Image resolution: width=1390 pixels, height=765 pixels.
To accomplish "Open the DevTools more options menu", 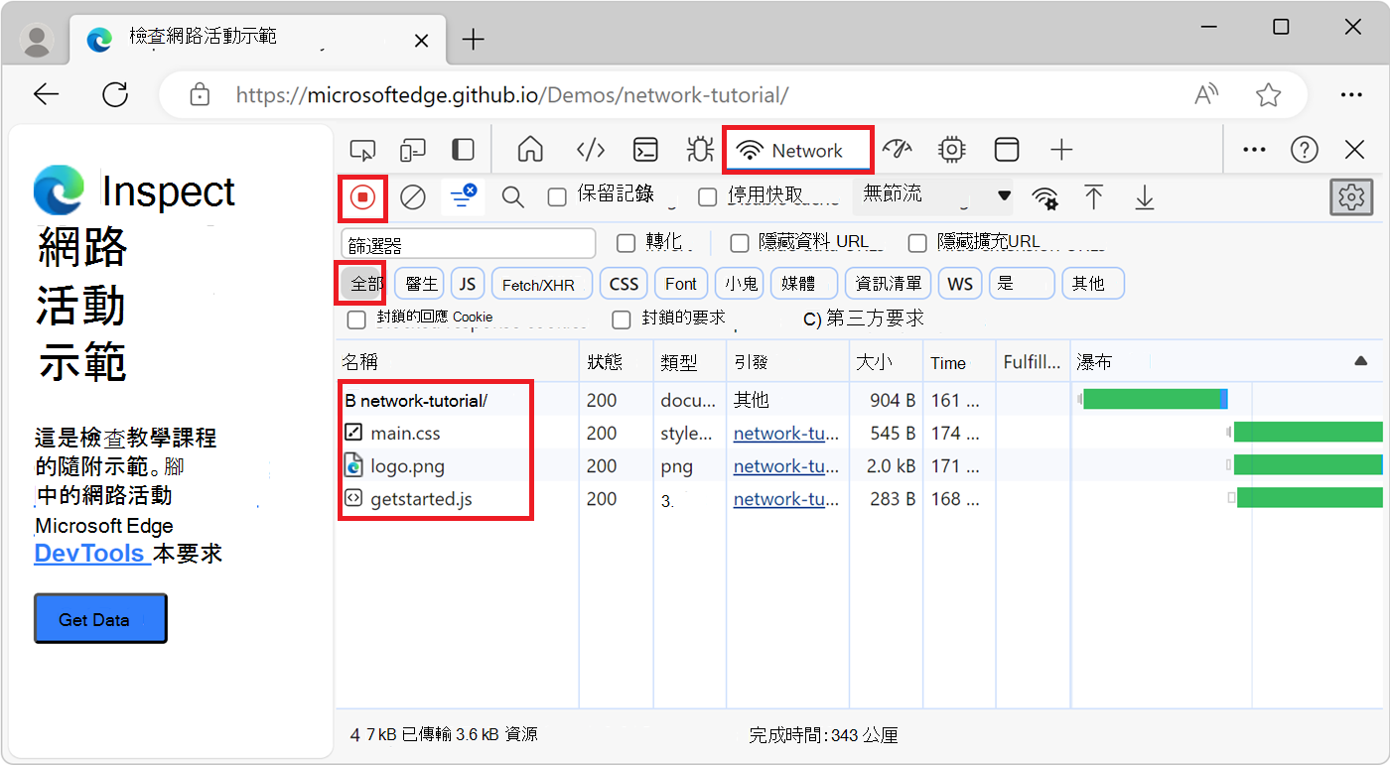I will point(1253,149).
